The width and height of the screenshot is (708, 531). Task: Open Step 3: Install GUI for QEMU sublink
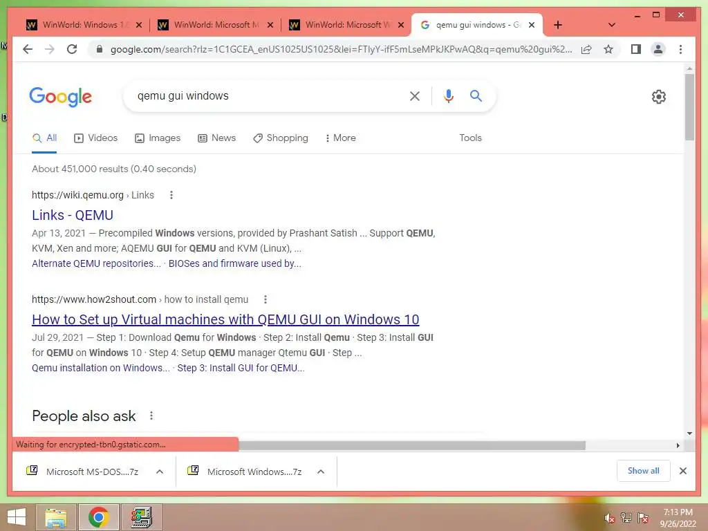241,368
